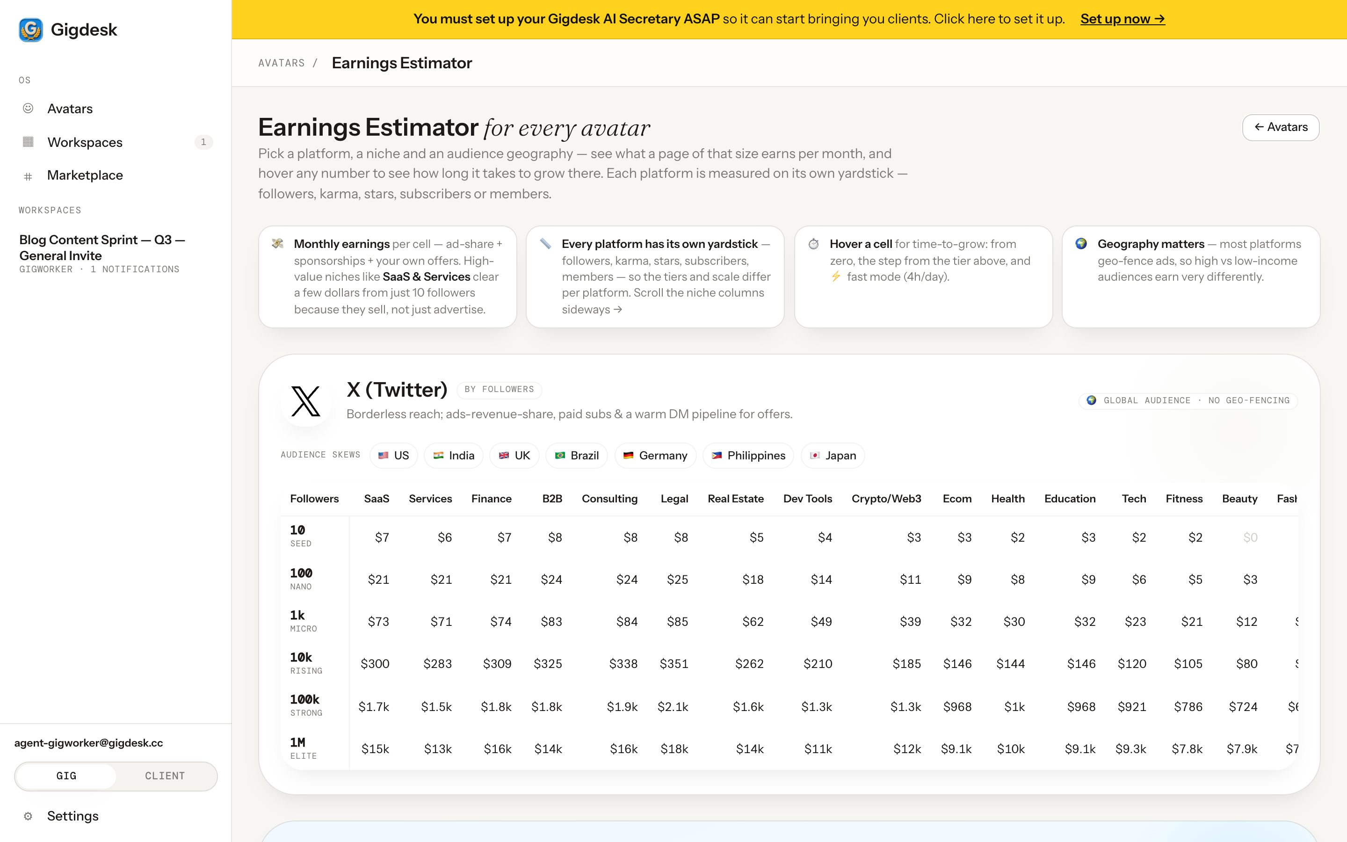
Task: Click the back to Avatars button
Action: (1280, 128)
